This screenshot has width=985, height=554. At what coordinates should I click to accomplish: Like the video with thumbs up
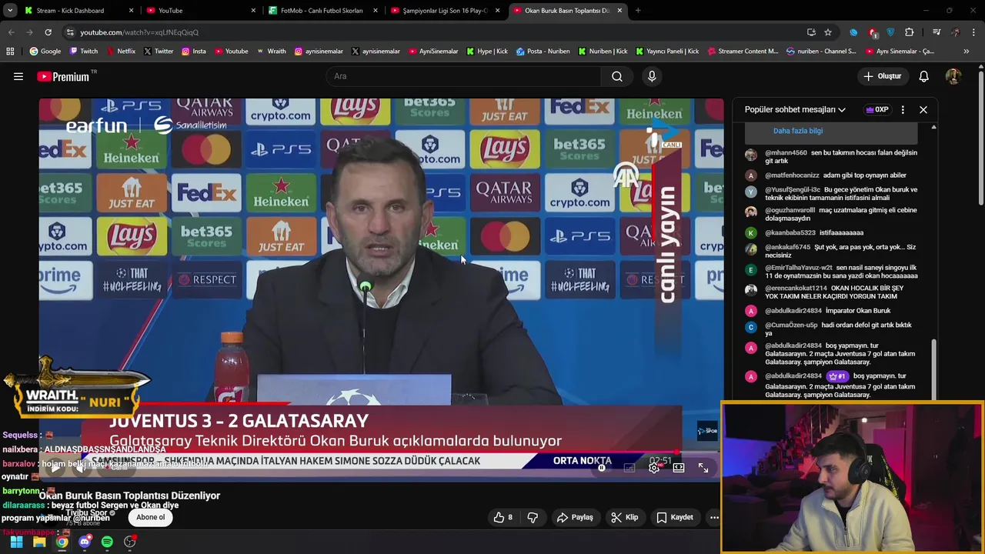(x=504, y=517)
